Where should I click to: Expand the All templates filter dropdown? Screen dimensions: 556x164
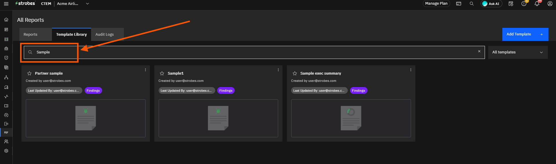pos(518,52)
